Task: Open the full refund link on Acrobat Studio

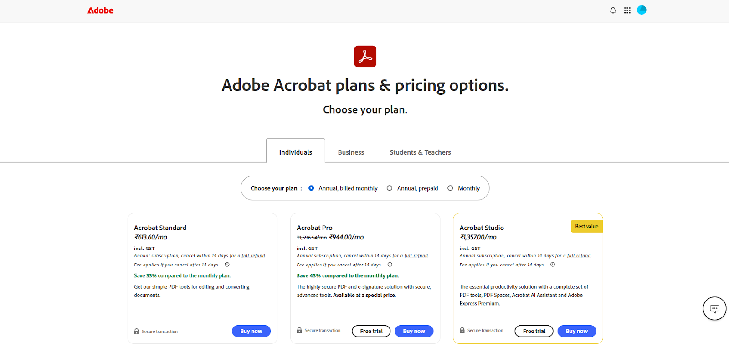Action: (580, 255)
